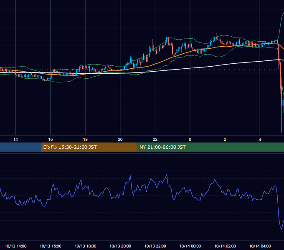Click the 10/13 20:00 date label

coord(120,246)
